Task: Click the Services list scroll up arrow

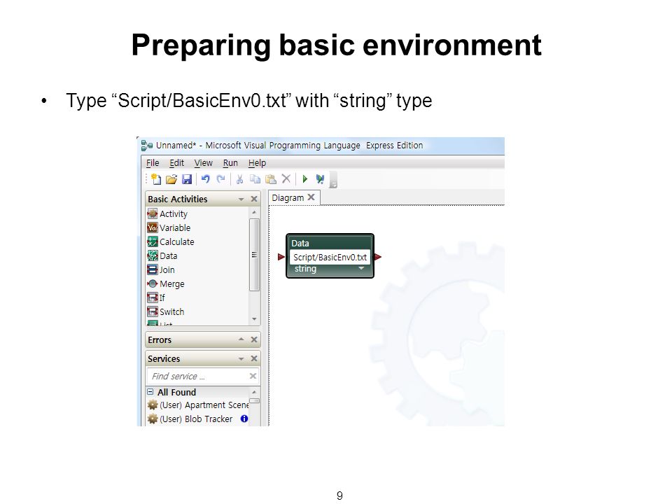Action: coord(254,392)
